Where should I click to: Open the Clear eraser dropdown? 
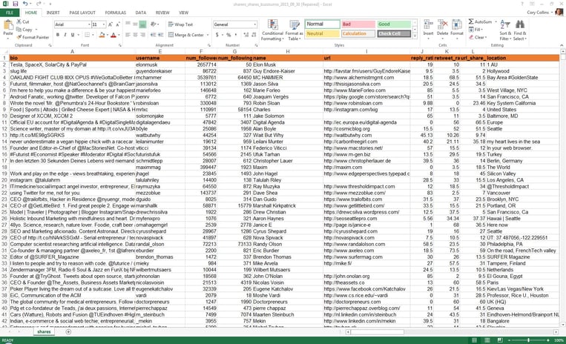478,37
